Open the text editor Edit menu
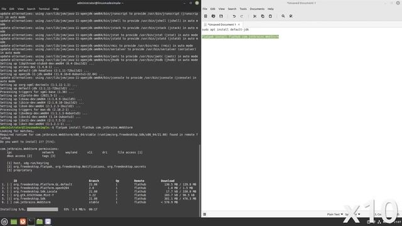The height and width of the screenshot is (226, 402). coord(213,9)
